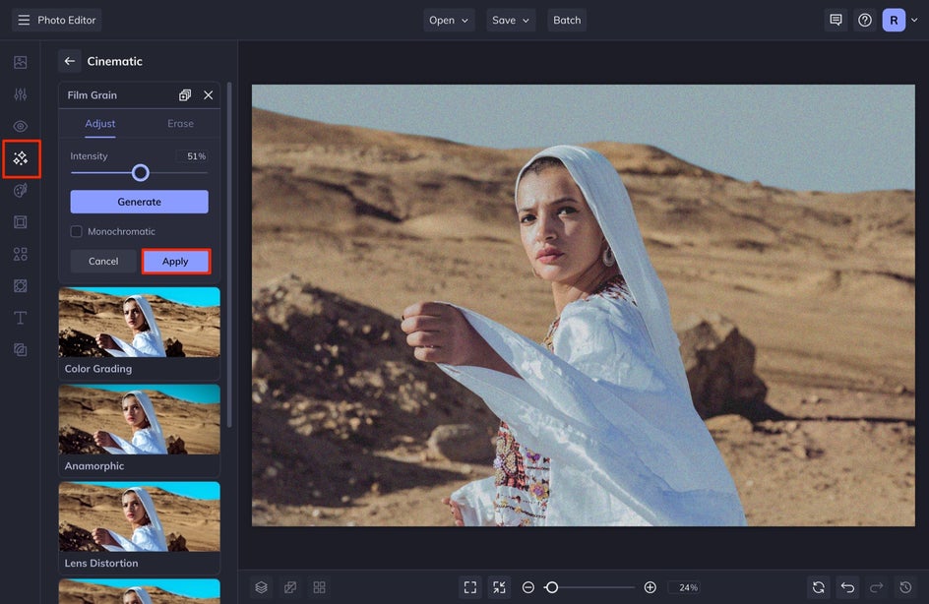Open the Overlays/Textures sidebar icon
Viewport: 929px width, 604px height.
pyautogui.click(x=20, y=286)
